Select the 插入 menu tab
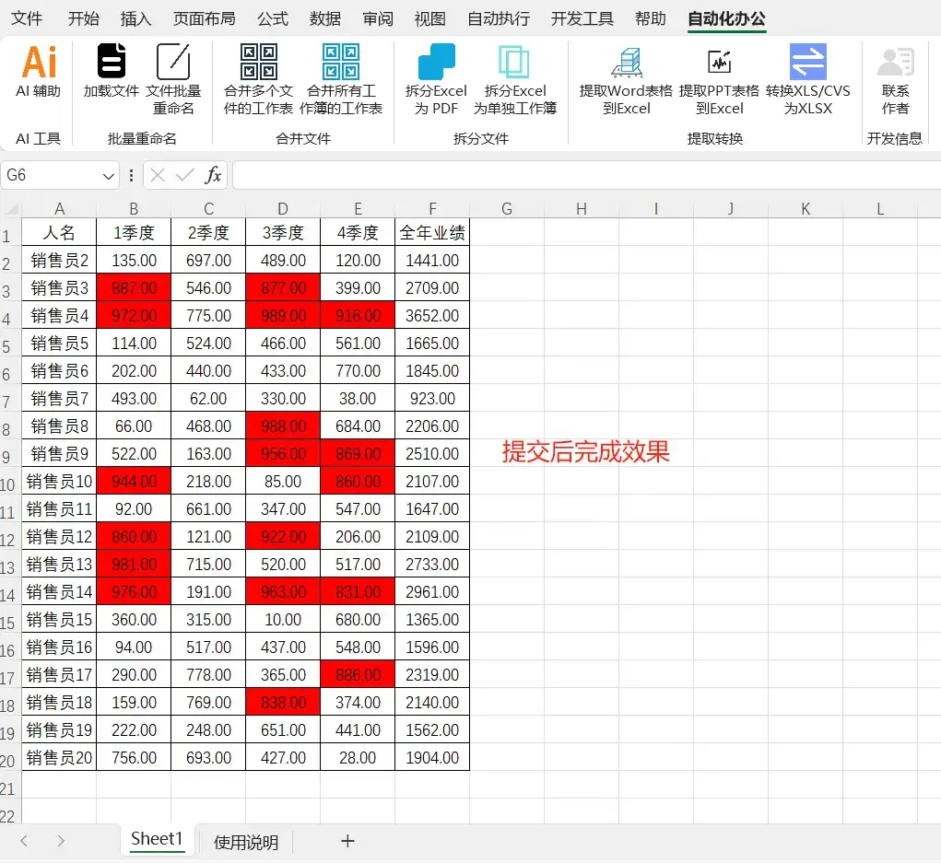Image resolution: width=941 pixels, height=863 pixels. (135, 17)
